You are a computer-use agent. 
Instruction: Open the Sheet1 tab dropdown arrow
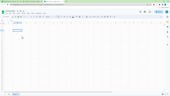[x=19, y=94]
